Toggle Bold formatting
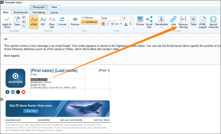 pos(103,24)
